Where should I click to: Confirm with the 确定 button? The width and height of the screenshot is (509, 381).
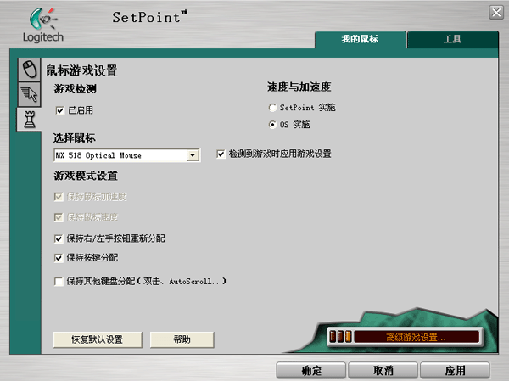click(x=311, y=371)
